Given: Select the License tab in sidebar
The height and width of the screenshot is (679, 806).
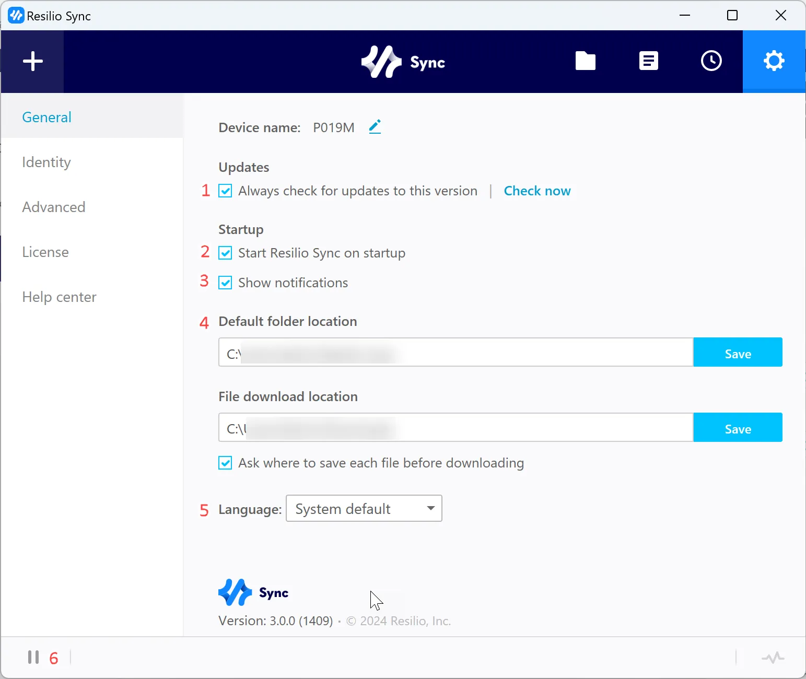Looking at the screenshot, I should point(45,252).
